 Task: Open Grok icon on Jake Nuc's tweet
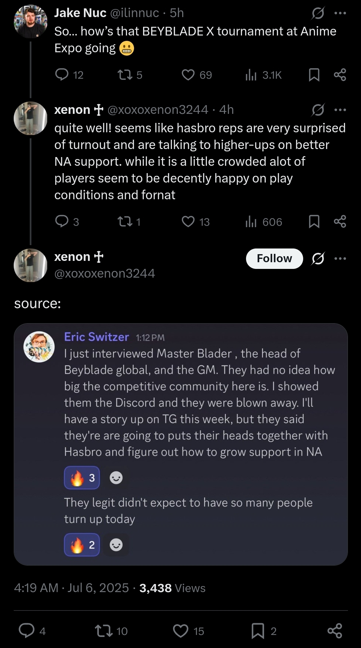pyautogui.click(x=318, y=13)
